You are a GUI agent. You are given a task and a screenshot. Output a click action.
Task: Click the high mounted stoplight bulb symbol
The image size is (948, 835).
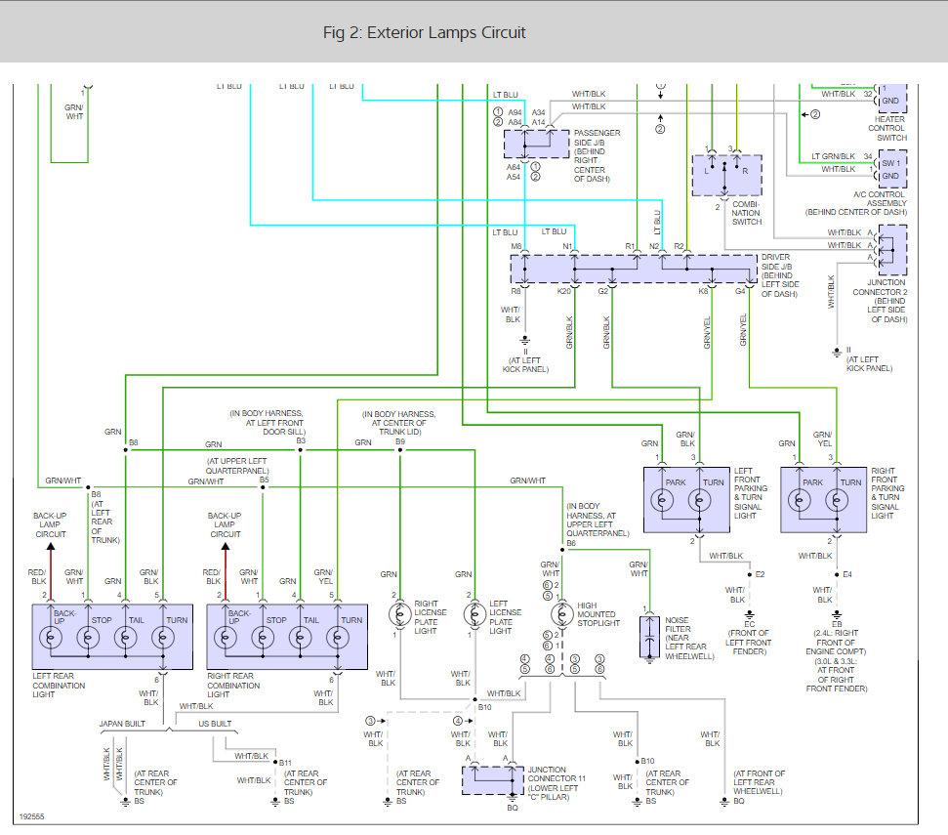point(562,614)
